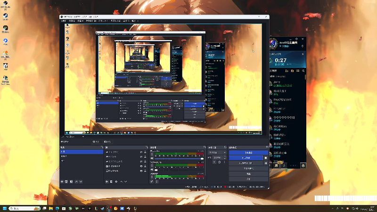Toggle visibility eye of the second source row
This screenshot has width=377, height=212.
141,157
